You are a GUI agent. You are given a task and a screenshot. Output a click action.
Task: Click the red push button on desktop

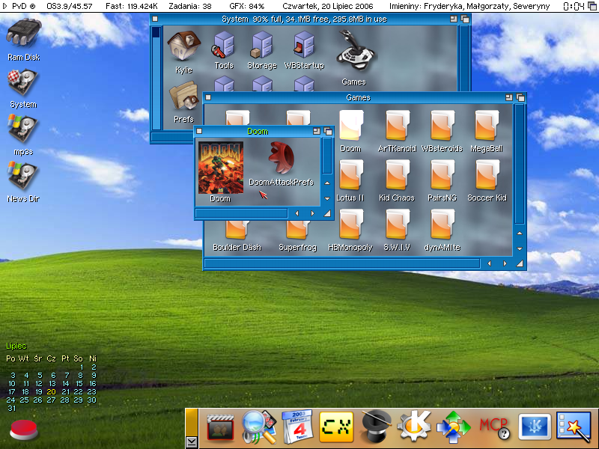[x=24, y=430]
